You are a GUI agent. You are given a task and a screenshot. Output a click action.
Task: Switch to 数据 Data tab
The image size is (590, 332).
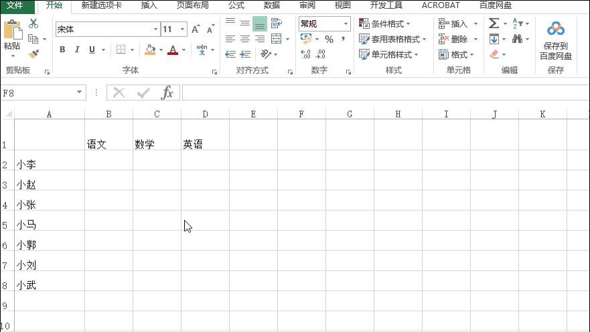(x=272, y=5)
